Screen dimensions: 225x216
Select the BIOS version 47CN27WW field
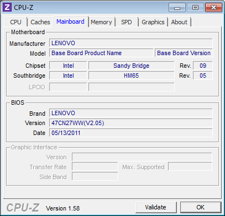point(131,123)
